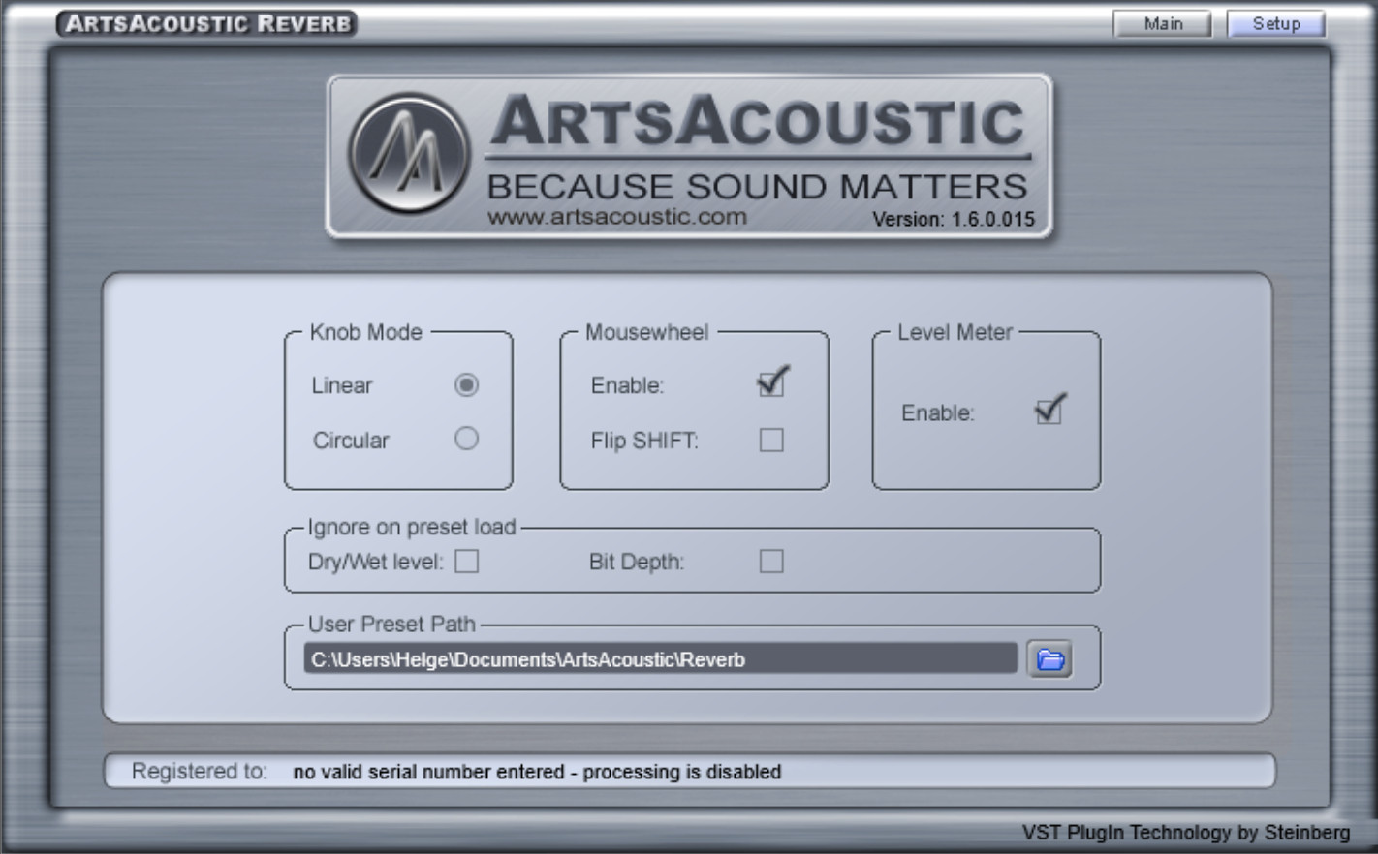Click the User Preset Path field

[x=661, y=659]
